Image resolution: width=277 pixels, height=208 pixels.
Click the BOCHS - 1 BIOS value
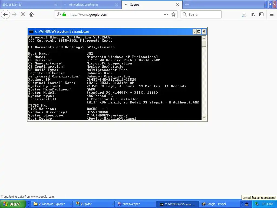97,109
